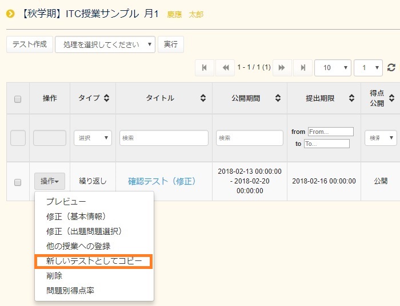The height and width of the screenshot is (306, 400).
Task: Jump to last page of results
Action: click(x=302, y=67)
